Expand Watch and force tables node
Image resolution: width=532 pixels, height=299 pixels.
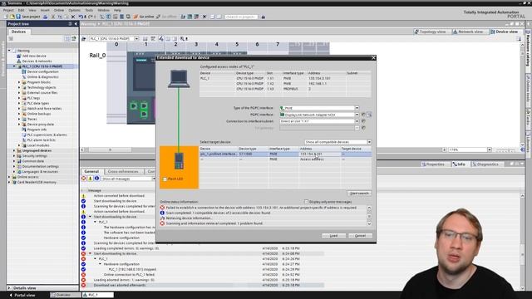point(19,109)
